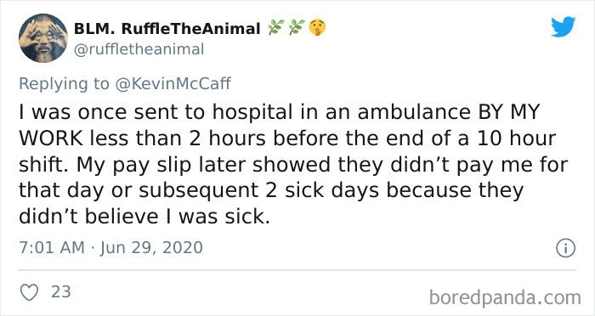The height and width of the screenshot is (316, 595).
Task: Click the shushing face emoji beside the name
Action: pos(317,28)
